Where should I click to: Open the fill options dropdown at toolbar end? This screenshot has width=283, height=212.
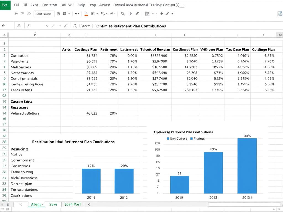[172, 13]
